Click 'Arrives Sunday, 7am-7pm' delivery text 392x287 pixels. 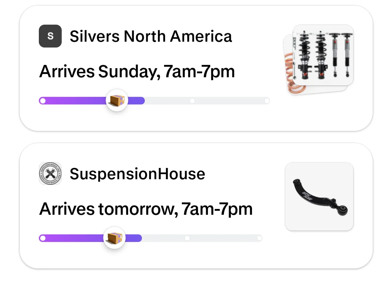(x=137, y=72)
